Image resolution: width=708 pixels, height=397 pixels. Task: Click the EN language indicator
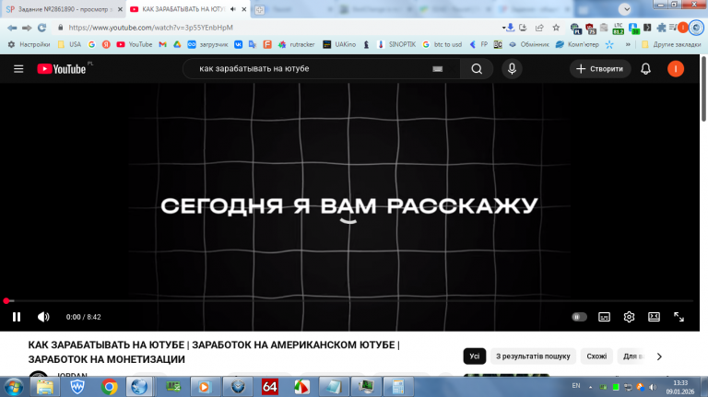575,386
